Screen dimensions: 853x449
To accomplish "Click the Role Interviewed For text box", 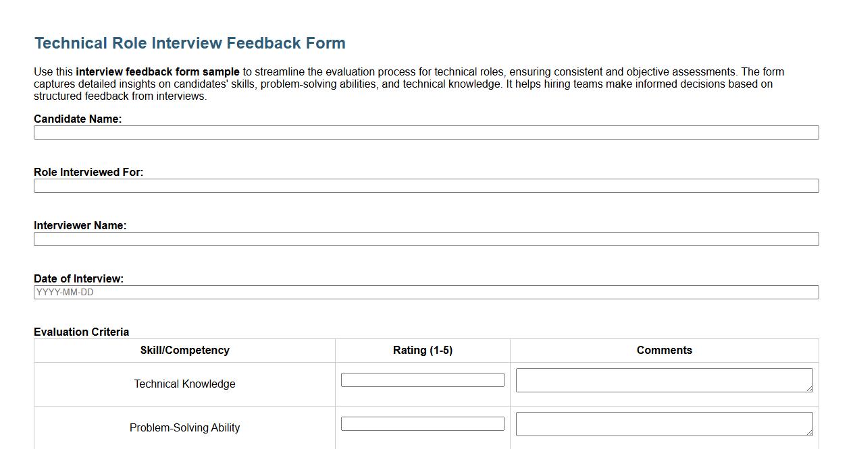I will tap(425, 185).
